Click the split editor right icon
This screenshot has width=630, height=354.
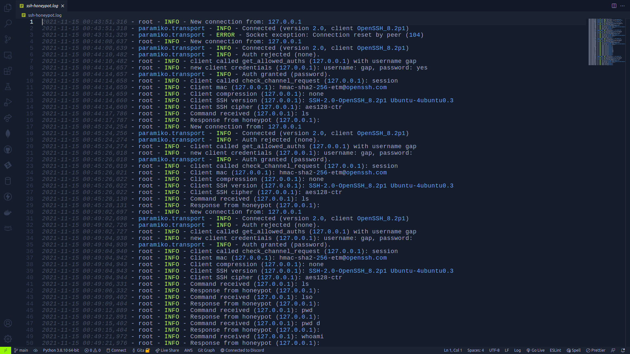614,6
